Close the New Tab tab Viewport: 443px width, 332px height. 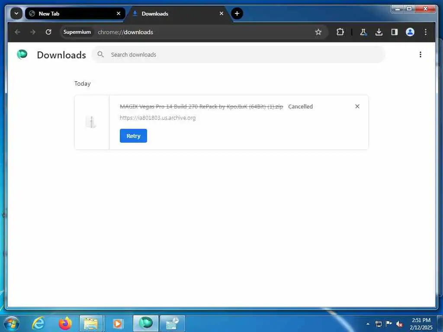tap(119, 13)
